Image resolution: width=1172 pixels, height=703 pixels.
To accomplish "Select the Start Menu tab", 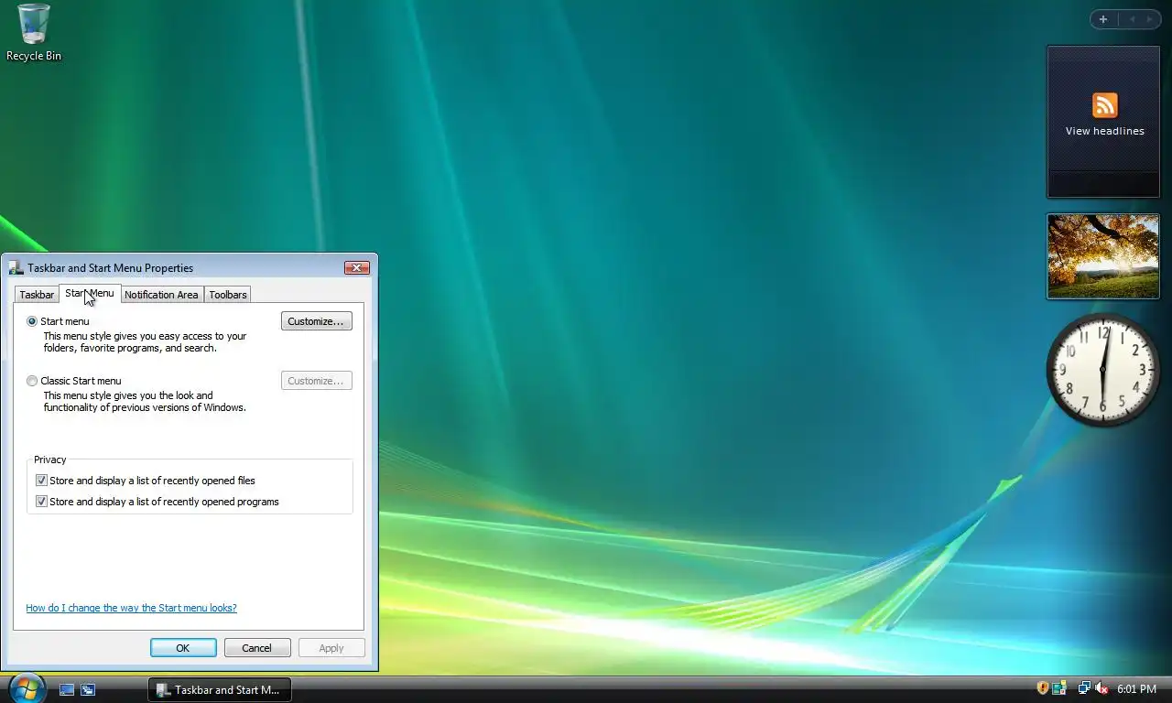I will click(x=90, y=293).
